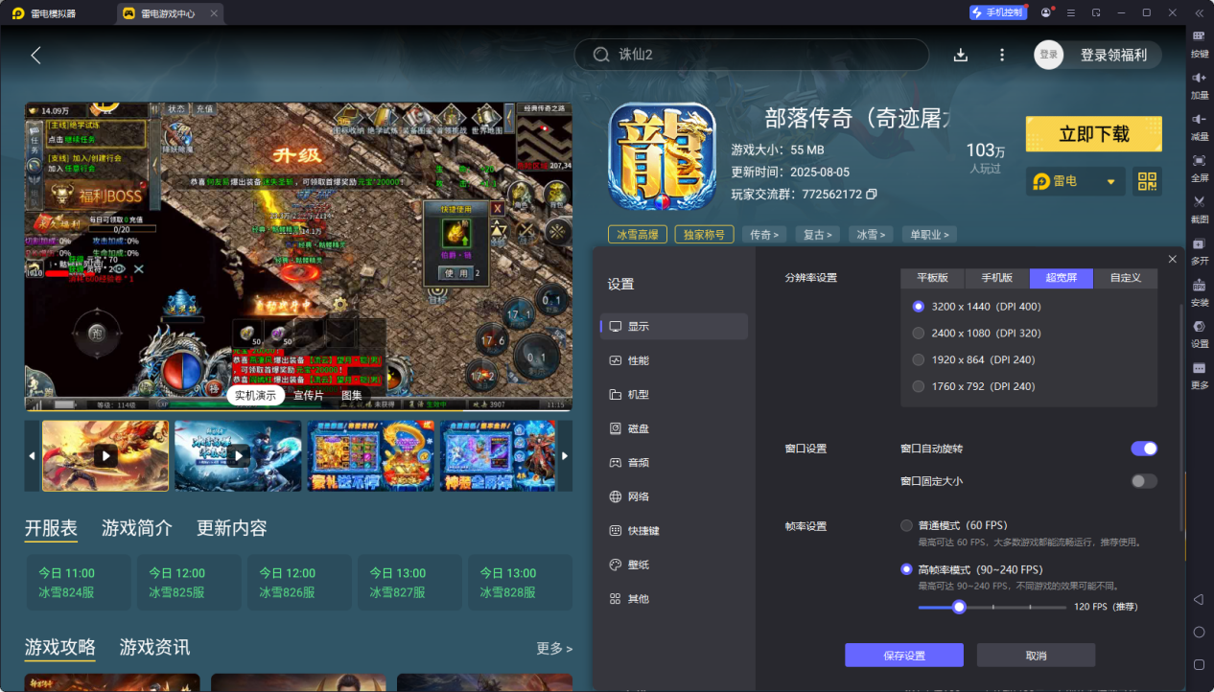Viewport: 1214px width, 692px height.
Task: Adjust the 120 FPS frame rate slider
Action: [958, 607]
